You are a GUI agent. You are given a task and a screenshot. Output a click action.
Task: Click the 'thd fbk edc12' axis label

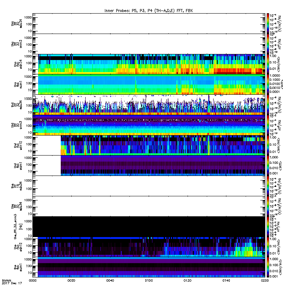18,145
